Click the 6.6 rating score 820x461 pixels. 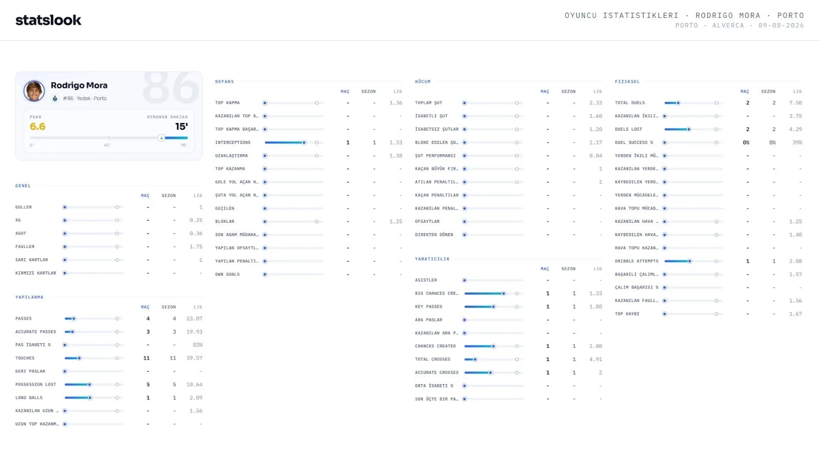pyautogui.click(x=37, y=127)
